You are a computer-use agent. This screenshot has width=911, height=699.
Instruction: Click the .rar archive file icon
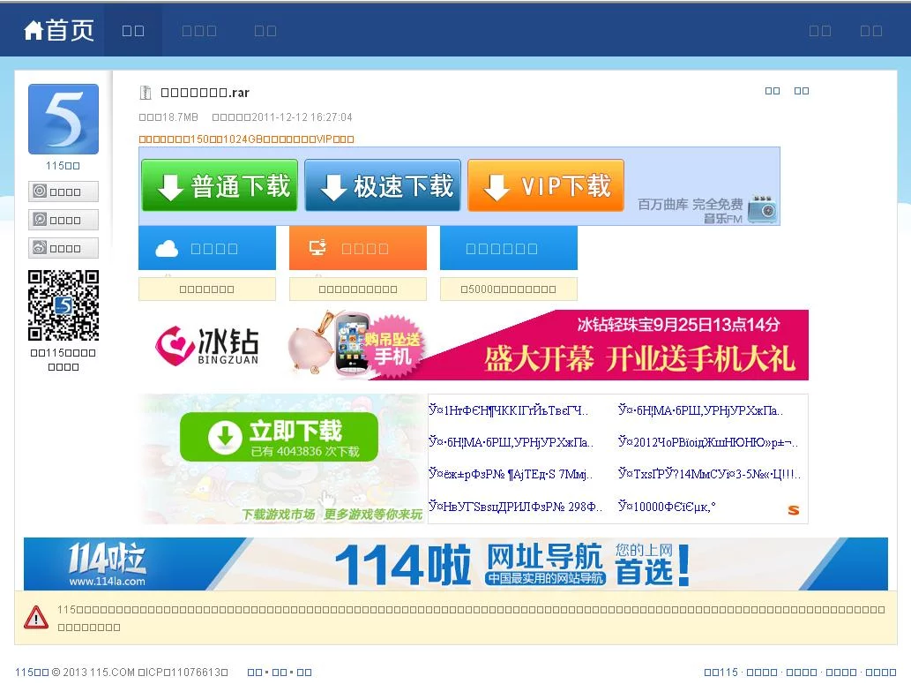tap(146, 93)
